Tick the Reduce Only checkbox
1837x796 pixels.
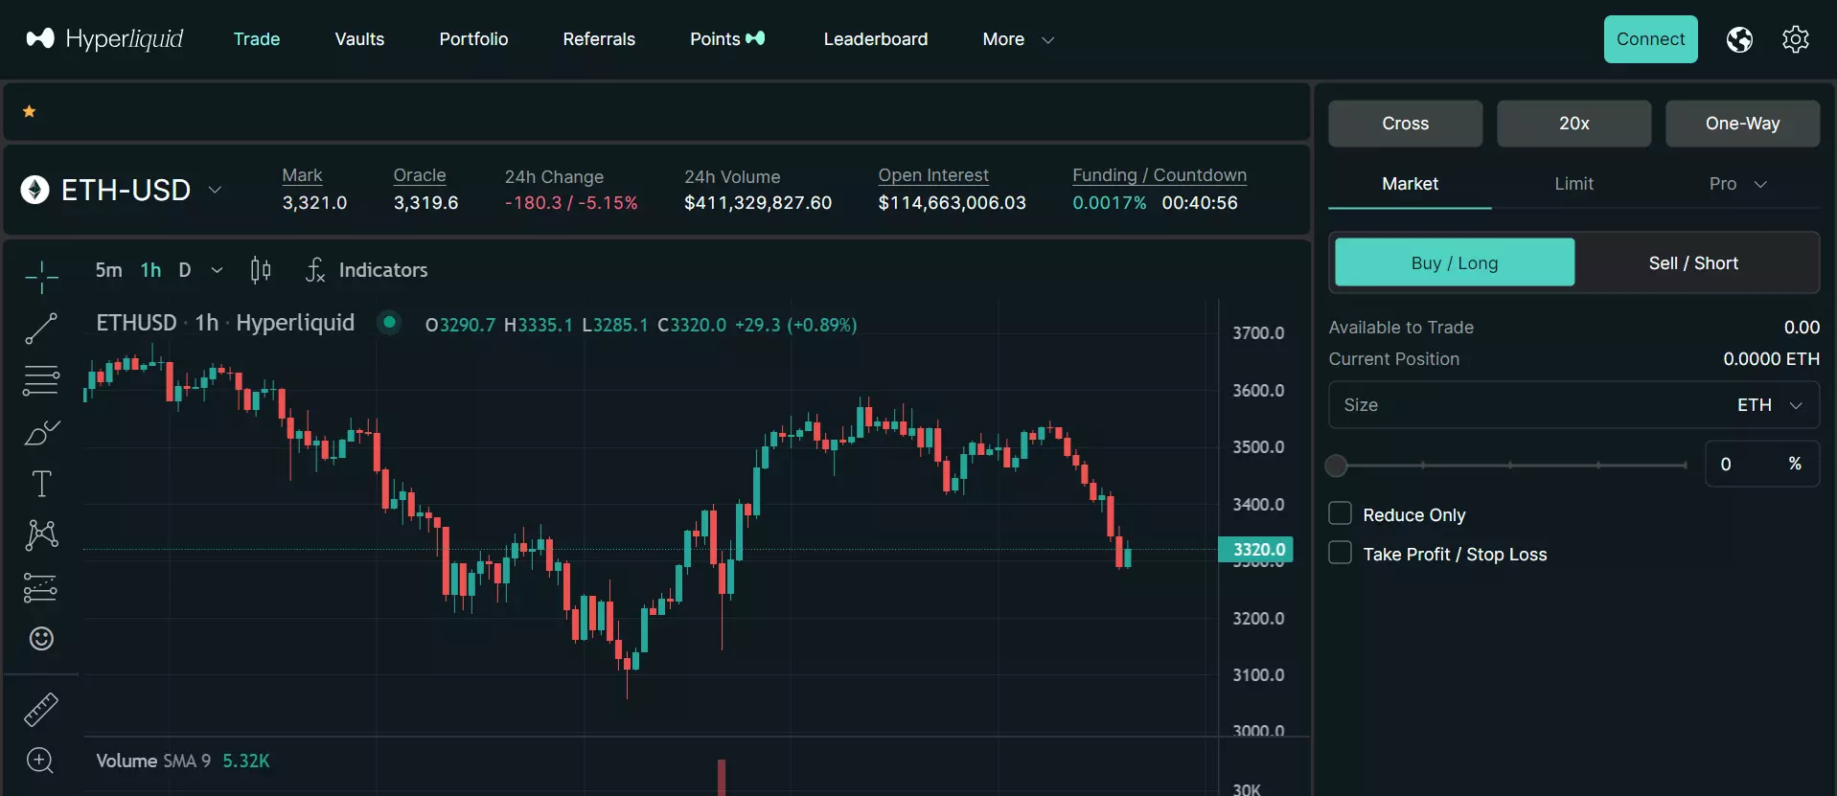(x=1340, y=513)
